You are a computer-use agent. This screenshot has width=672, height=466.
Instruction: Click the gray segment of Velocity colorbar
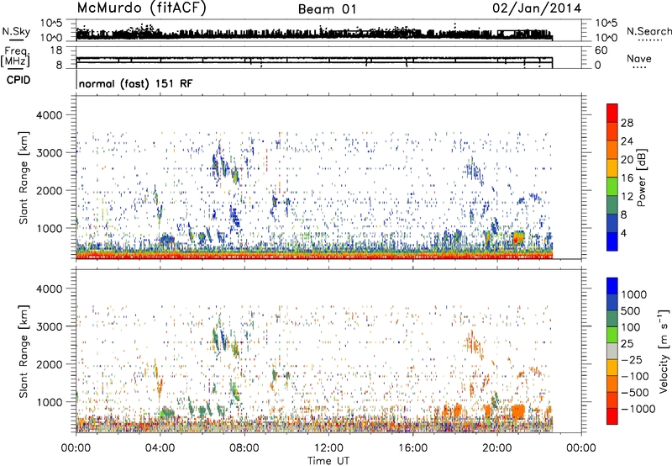pos(612,351)
